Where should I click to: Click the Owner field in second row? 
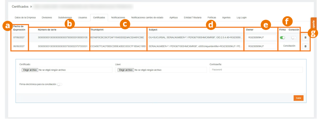261,46
